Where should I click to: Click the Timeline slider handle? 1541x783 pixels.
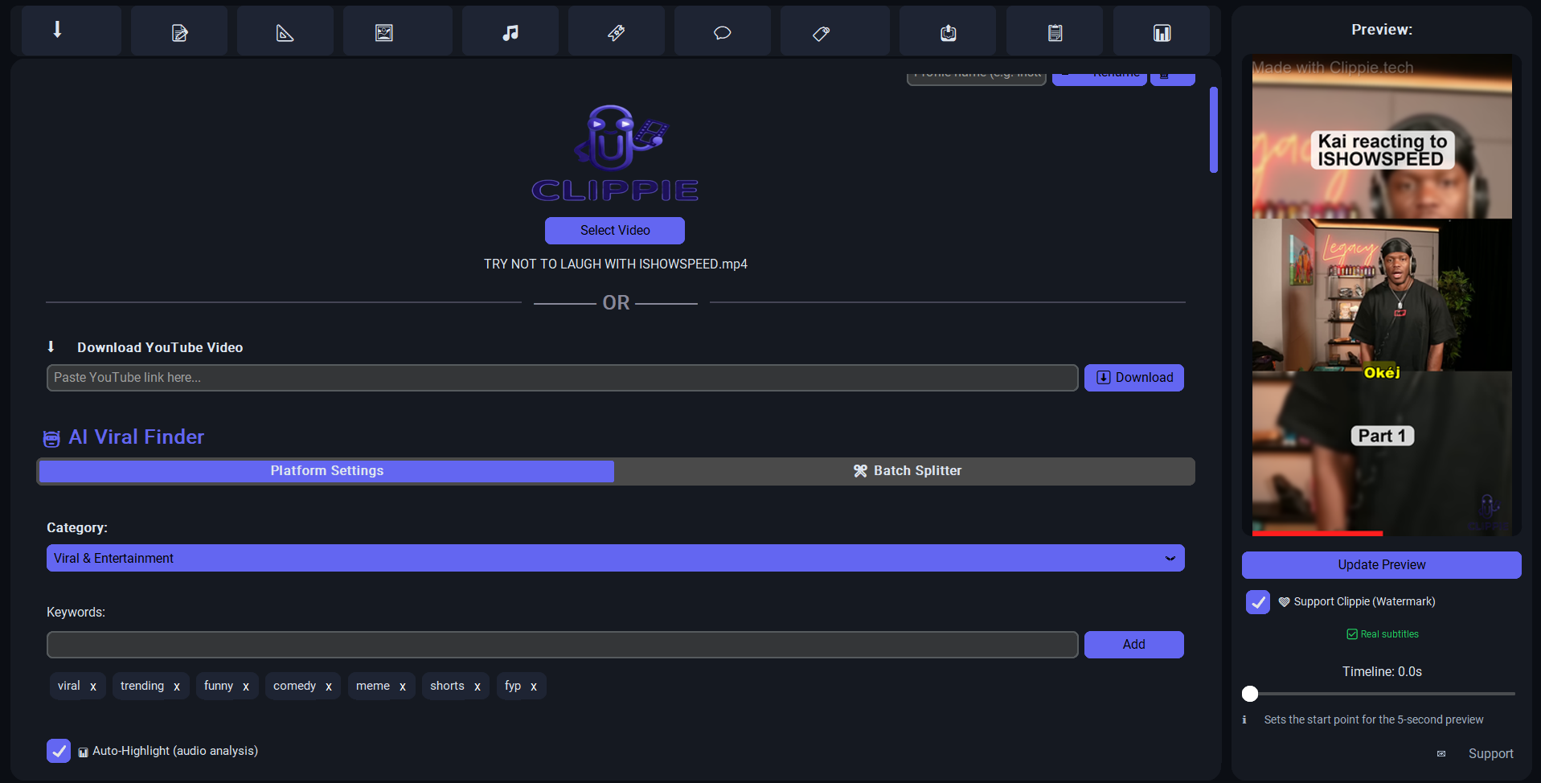[1250, 694]
